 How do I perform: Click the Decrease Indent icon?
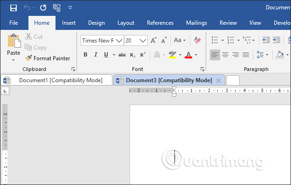(x=266, y=40)
